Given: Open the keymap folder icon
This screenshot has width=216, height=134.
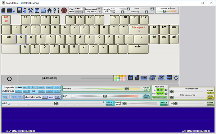Looking at the screenshot, I should [10, 10].
